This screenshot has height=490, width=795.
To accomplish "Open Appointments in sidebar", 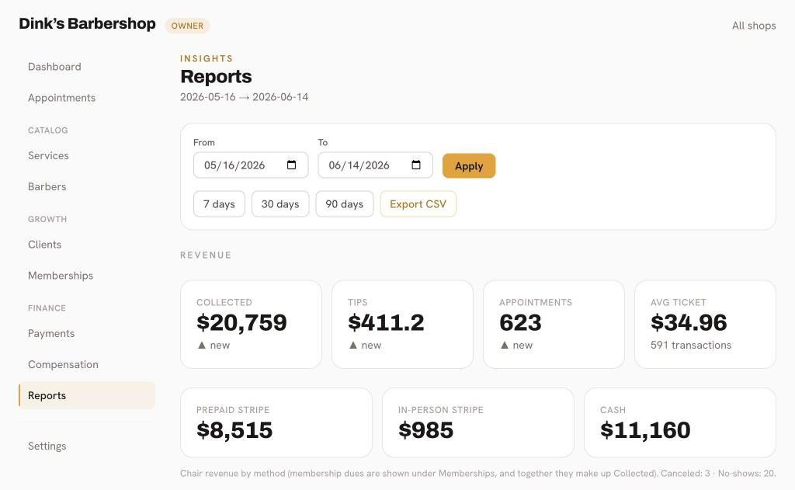I will (61, 97).
